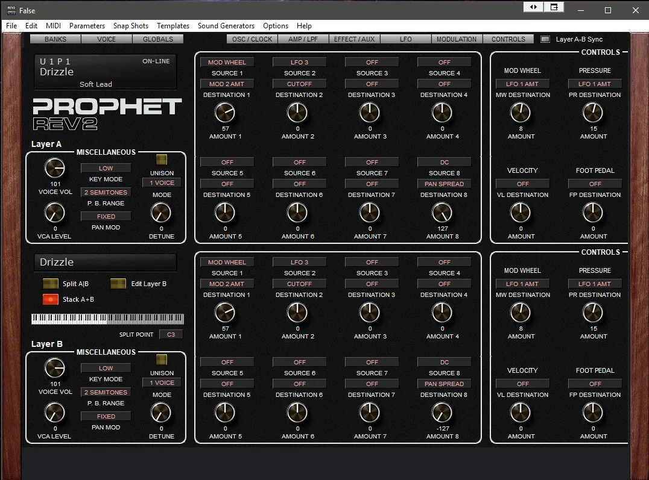Open Layer A Pressure destination LFO 1 AMT dropdown
This screenshot has height=480, width=649.
tap(595, 84)
